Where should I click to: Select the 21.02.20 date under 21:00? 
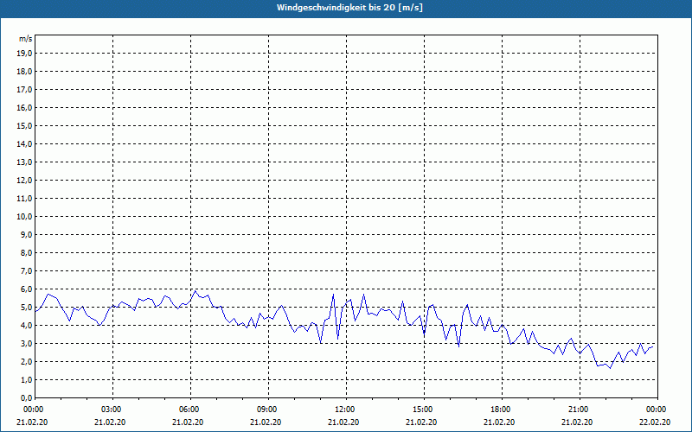577,422
